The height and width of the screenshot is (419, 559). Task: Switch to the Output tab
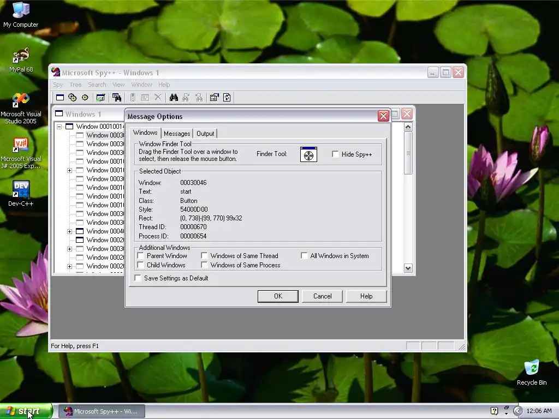[205, 134]
